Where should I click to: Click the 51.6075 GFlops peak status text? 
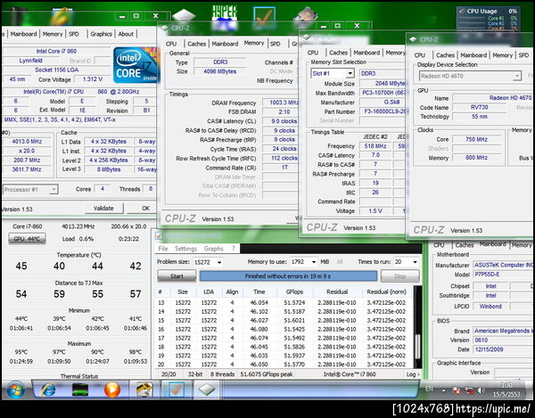click(267, 374)
